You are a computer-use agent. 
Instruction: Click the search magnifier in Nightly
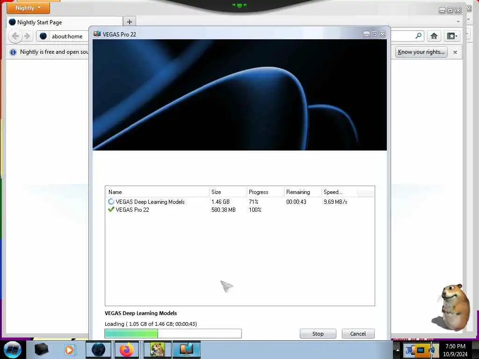419,36
